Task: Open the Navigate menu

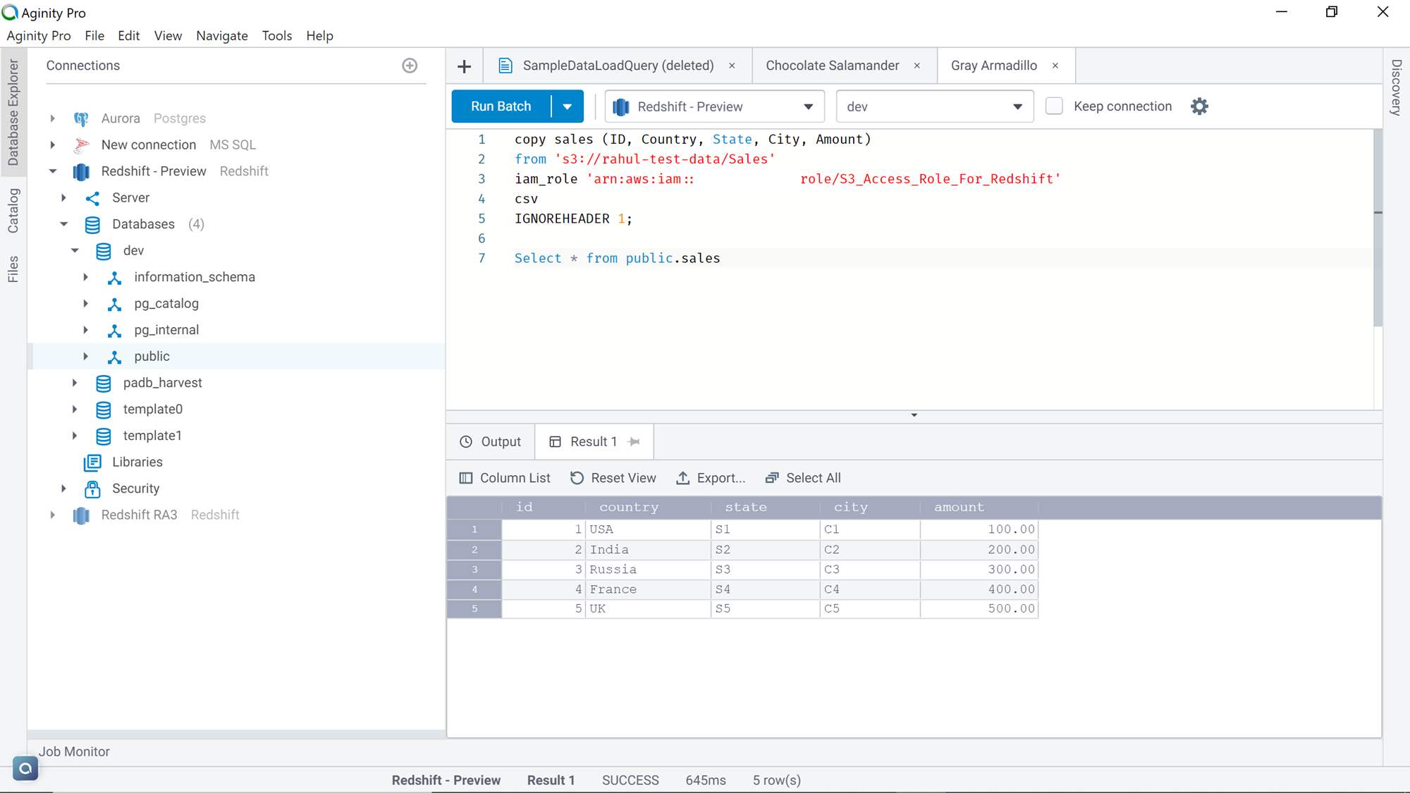Action: pos(221,36)
